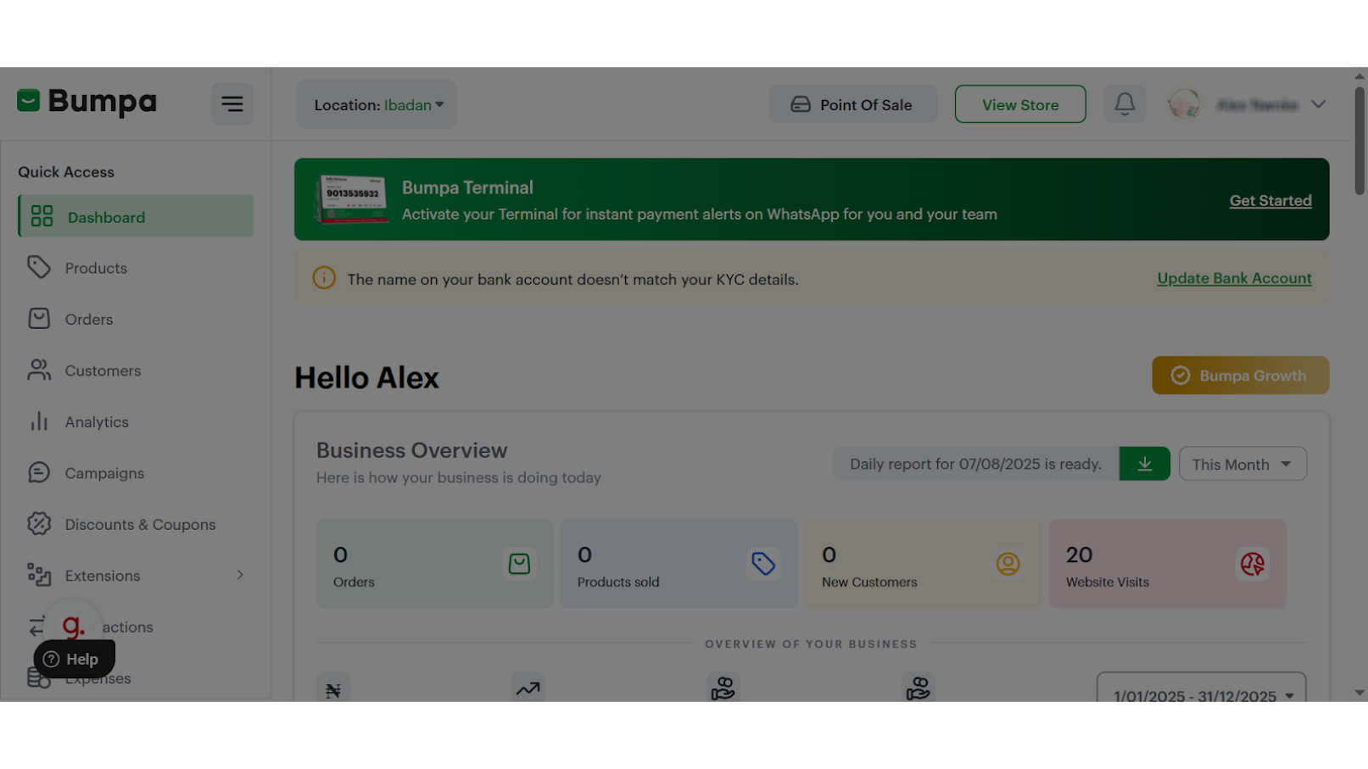Click the trending up arrow icon
This screenshot has height=769, width=1368.
click(528, 688)
